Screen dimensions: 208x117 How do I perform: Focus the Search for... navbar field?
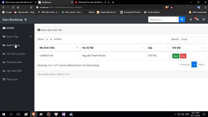click(x=163, y=19)
